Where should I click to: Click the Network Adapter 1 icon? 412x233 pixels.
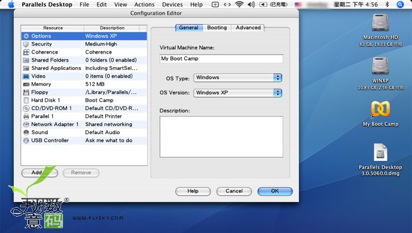pos(26,125)
